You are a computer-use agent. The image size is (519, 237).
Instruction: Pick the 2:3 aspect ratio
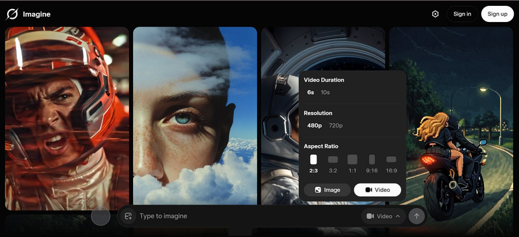tap(313, 164)
